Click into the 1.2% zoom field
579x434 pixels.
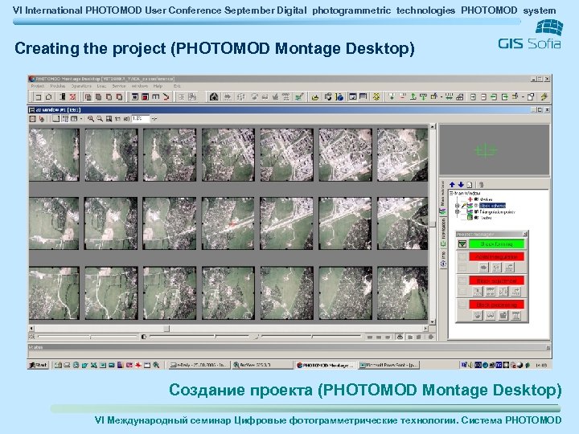pyautogui.click(x=140, y=118)
